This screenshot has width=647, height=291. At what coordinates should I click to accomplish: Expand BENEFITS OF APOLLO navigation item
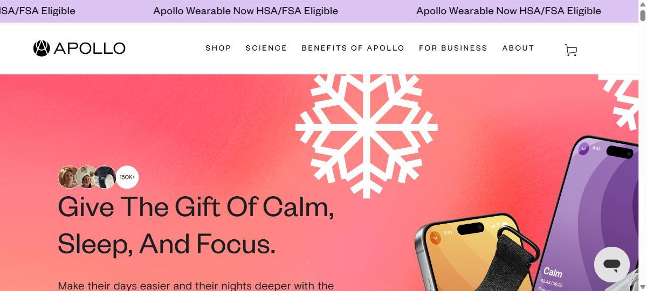click(353, 48)
